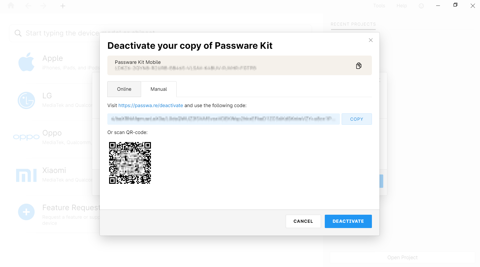Image resolution: width=480 pixels, height=267 pixels.
Task: Switch to the Manual tab
Action: click(x=158, y=89)
